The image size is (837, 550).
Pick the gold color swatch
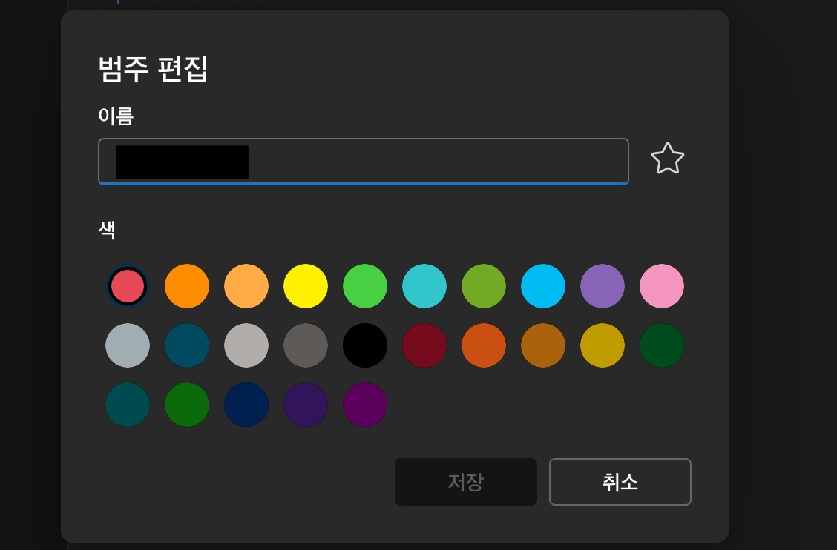tap(602, 345)
